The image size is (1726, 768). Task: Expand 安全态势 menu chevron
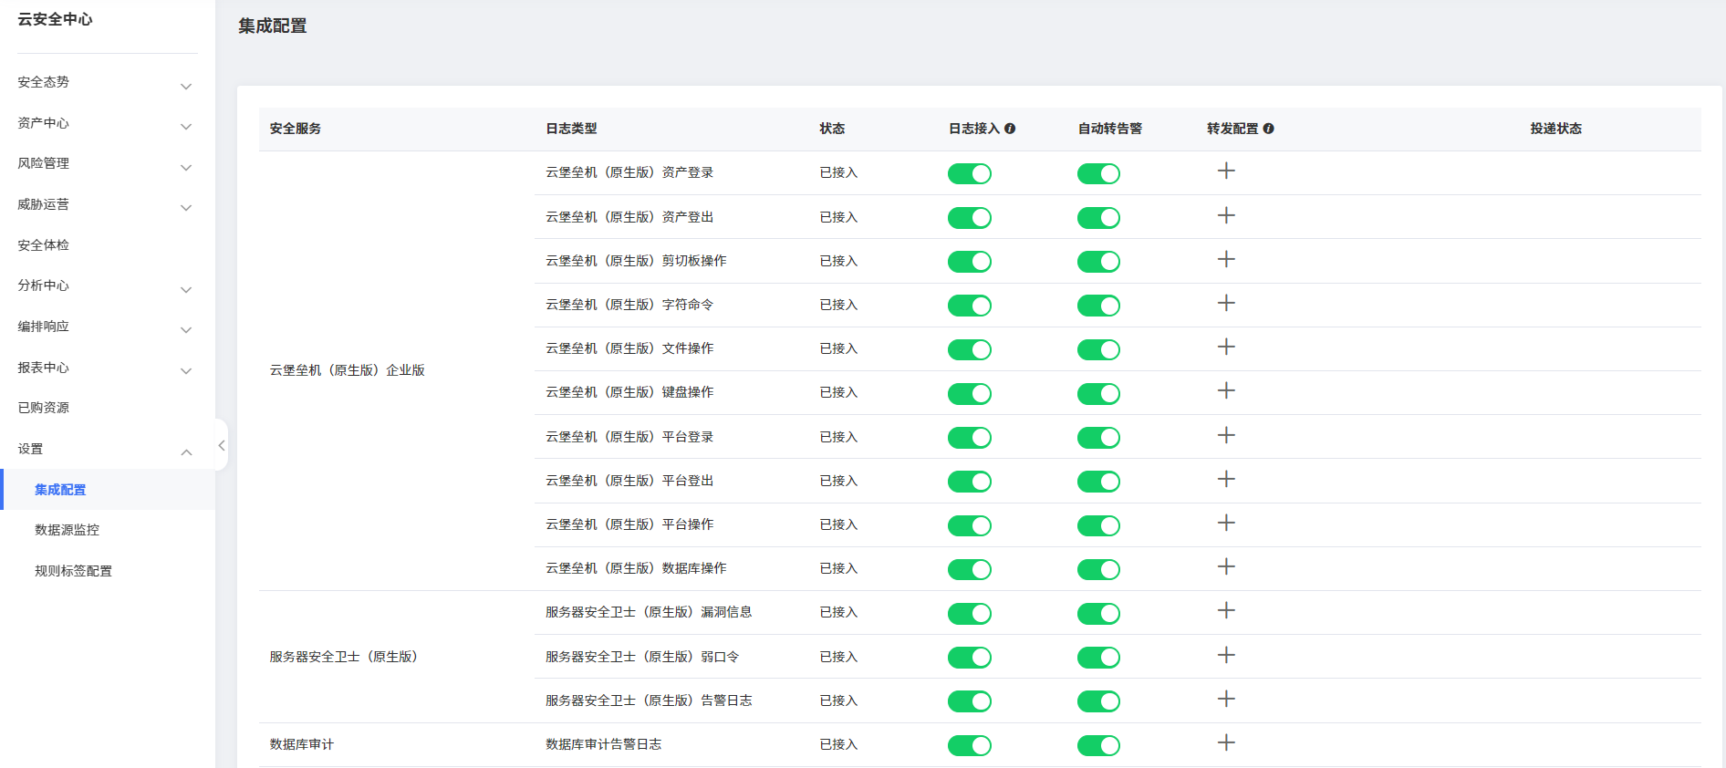(x=186, y=87)
